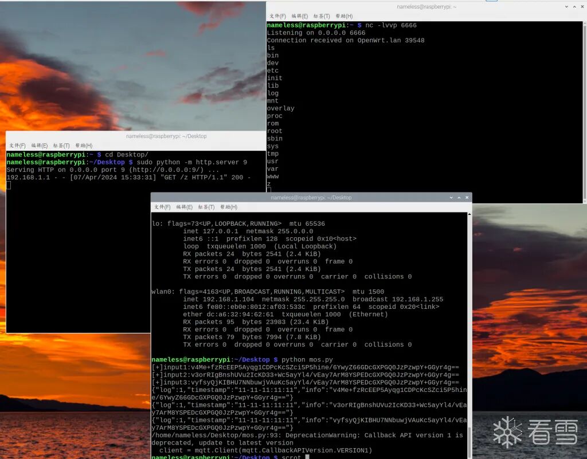The height and width of the screenshot is (459, 587).
Task: Open 编辑(E) menu in the nc listener terminal
Action: tap(299, 16)
